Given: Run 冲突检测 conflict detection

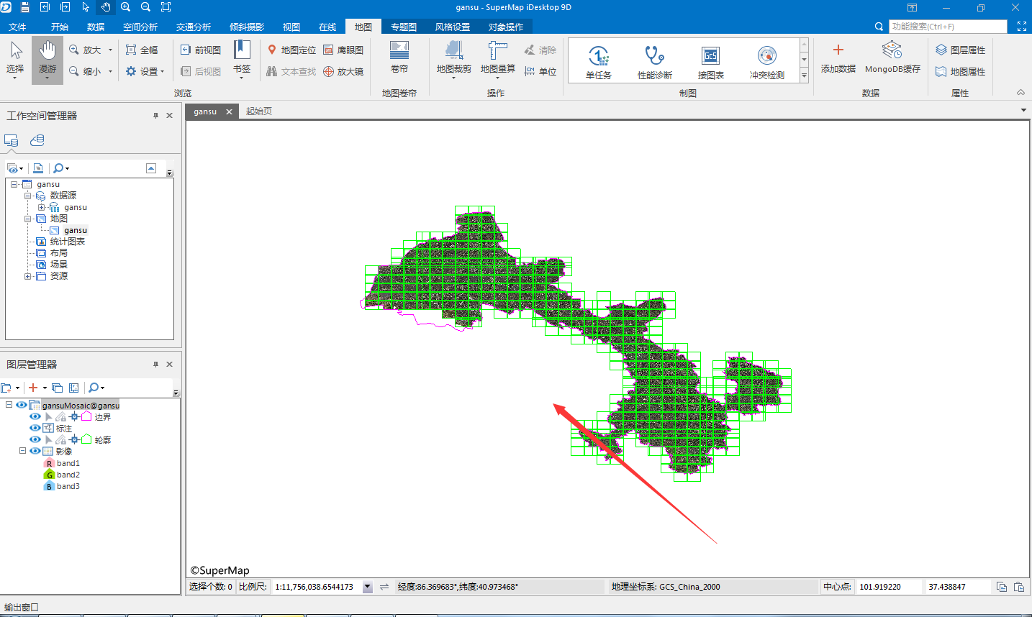Looking at the screenshot, I should coord(767,61).
